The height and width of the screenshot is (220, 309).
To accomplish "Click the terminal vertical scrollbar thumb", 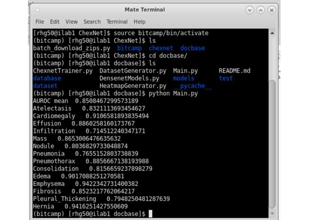I will pyautogui.click(x=272, y=144).
